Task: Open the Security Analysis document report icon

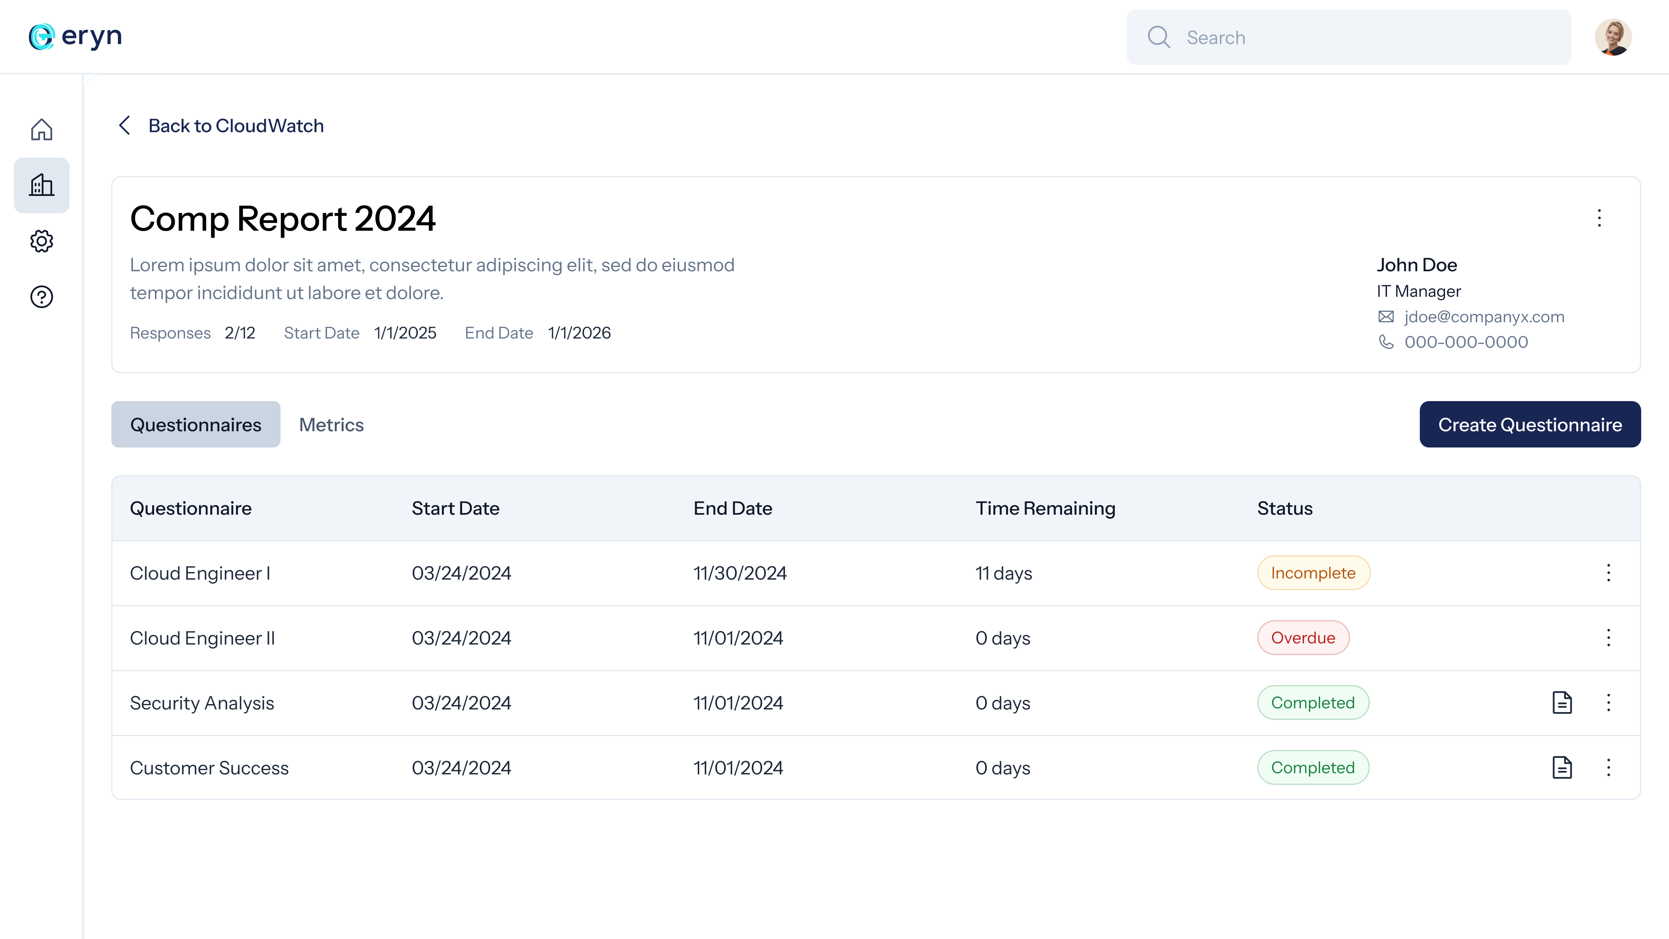Action: click(1562, 703)
